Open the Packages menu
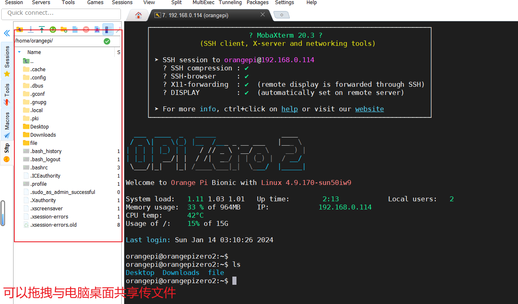 pos(258,2)
